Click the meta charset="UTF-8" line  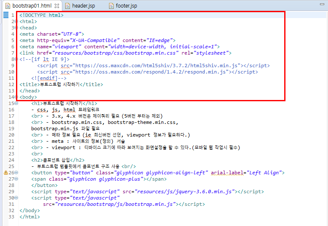point(52,34)
